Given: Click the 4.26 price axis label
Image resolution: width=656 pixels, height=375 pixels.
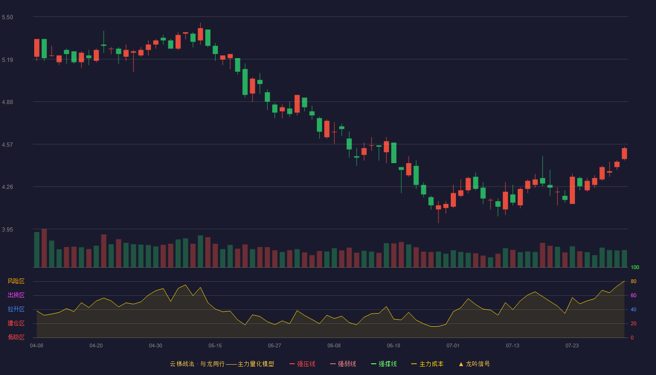Looking at the screenshot, I should tap(7, 187).
